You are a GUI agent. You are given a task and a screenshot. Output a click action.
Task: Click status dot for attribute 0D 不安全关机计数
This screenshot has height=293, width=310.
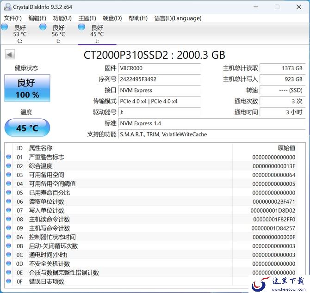[8, 263]
